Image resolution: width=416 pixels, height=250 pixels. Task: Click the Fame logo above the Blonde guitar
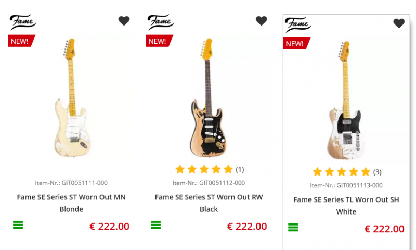click(x=23, y=22)
